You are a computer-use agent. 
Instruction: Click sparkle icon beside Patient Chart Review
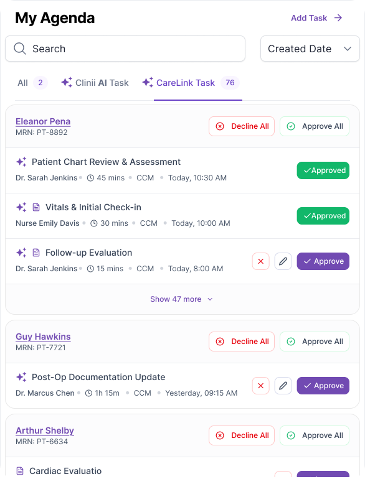pyautogui.click(x=21, y=162)
